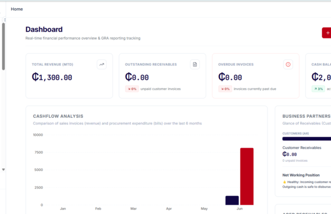Click the Net Working Position label
The height and width of the screenshot is (214, 331).
(x=301, y=175)
